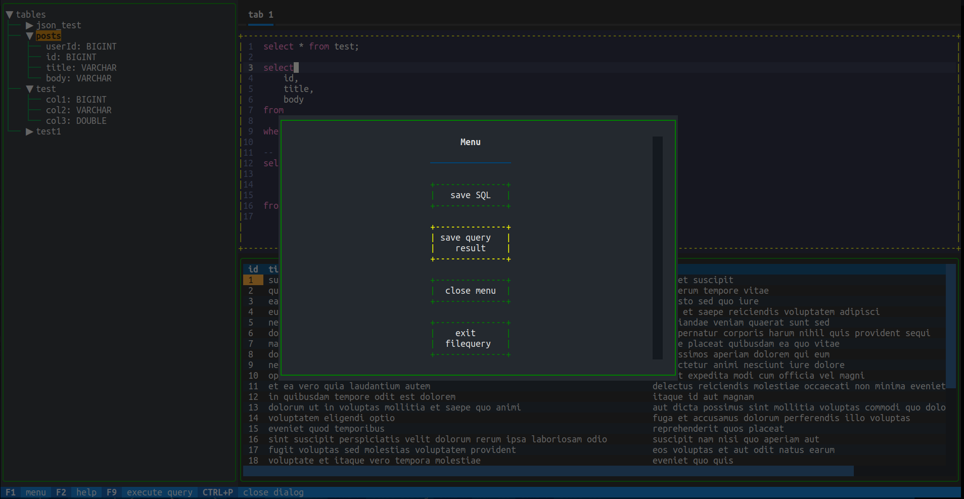Select the title: VARCHAR column
Screen dimensions: 964x499
tap(81, 67)
